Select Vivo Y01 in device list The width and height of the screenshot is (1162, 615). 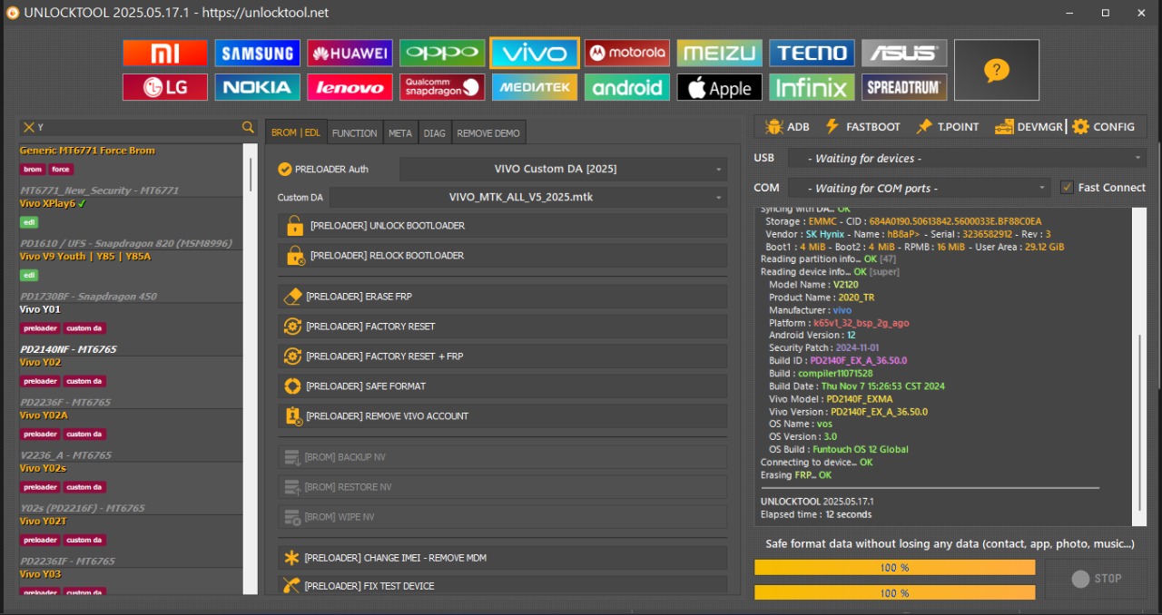131,328
